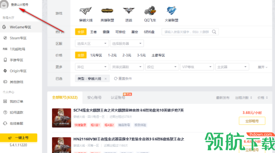Open the 排位 dropdown
This screenshot has height=153, width=275.
tap(92, 67)
